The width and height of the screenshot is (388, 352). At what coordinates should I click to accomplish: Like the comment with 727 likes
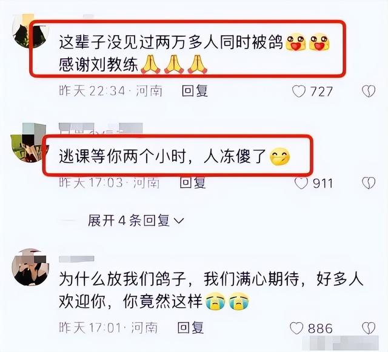point(299,91)
